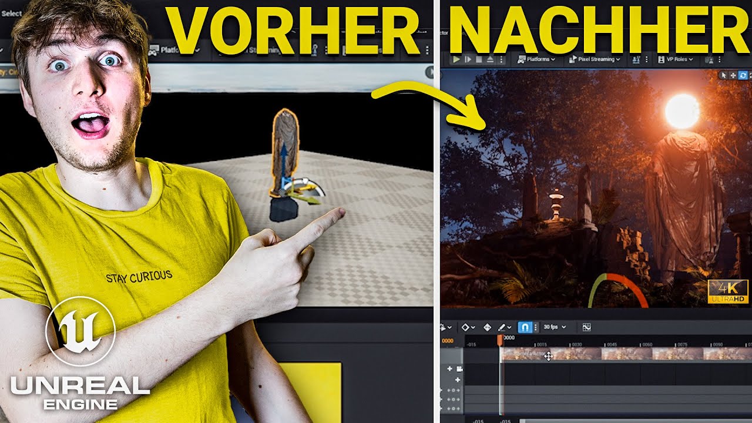Open the VP Roles dropdown
This screenshot has height=423, width=752.
coord(675,59)
